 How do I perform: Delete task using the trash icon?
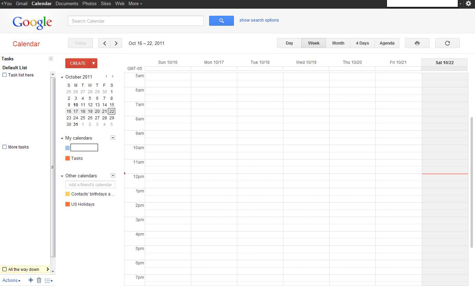39,280
